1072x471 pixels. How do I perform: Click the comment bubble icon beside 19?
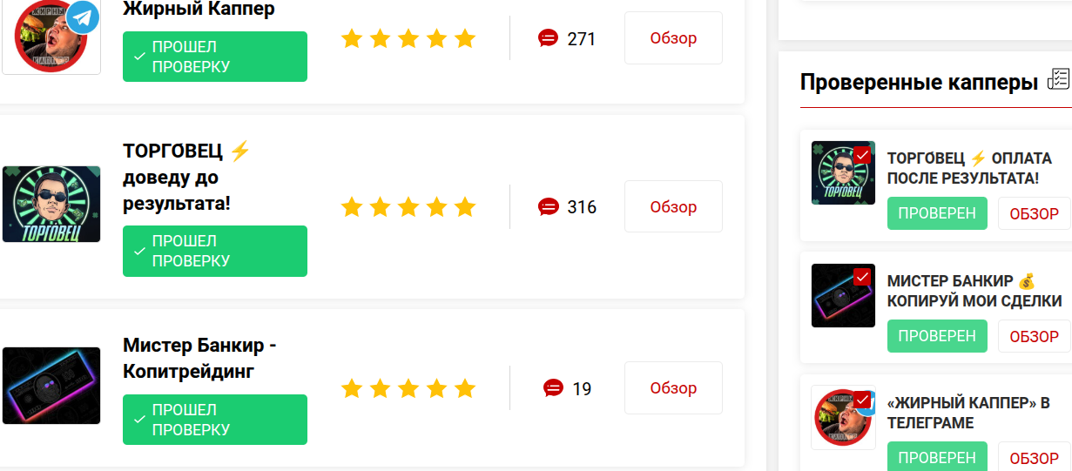[553, 388]
